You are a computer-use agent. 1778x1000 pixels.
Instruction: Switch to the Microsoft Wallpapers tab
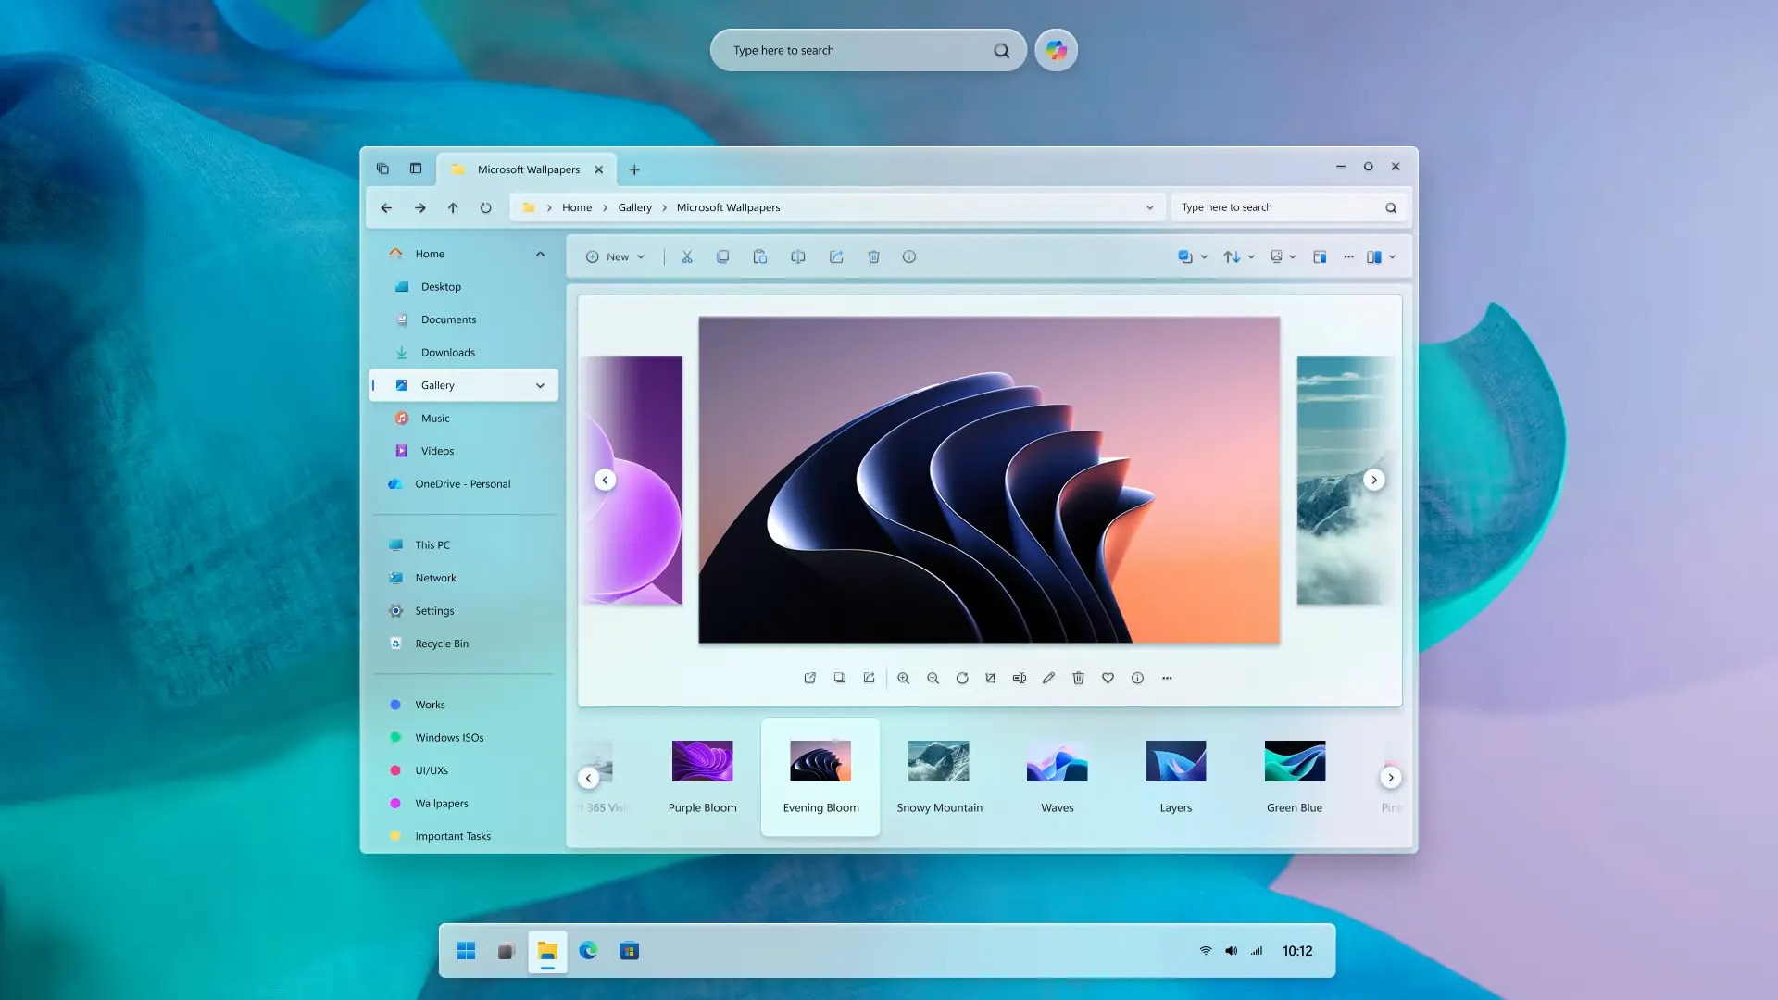(526, 169)
